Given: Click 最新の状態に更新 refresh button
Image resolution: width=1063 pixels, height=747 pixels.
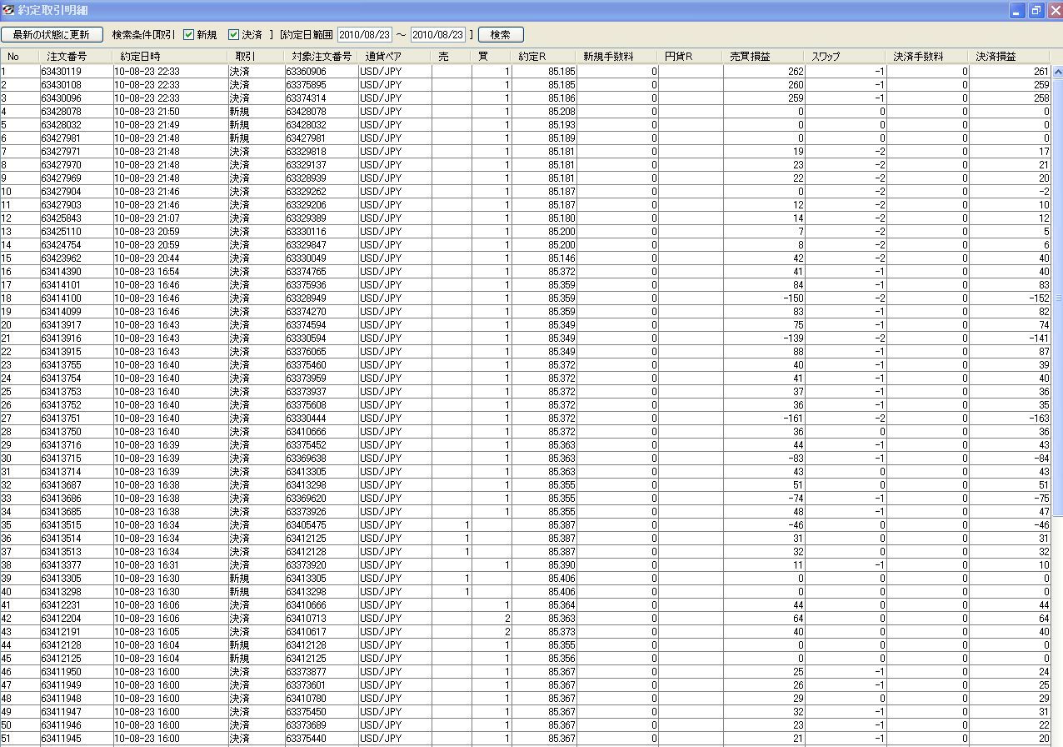Looking at the screenshot, I should point(52,34).
